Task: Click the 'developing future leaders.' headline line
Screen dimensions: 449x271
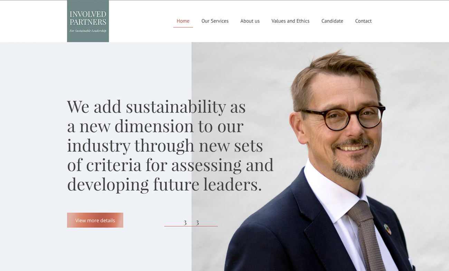Action: coord(164,184)
